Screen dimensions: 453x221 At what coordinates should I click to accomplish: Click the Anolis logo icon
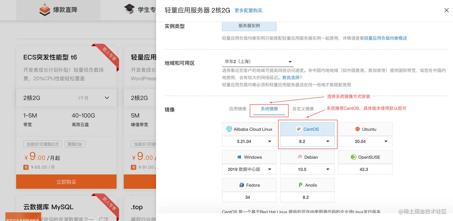[x=301, y=185]
